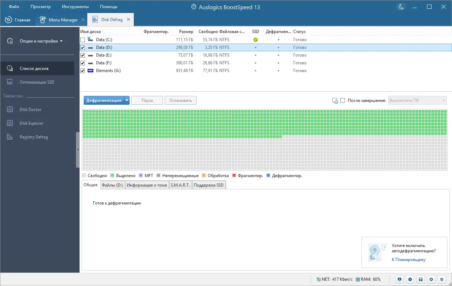Uncheck the Data (F:) disk checkbox

[83, 63]
